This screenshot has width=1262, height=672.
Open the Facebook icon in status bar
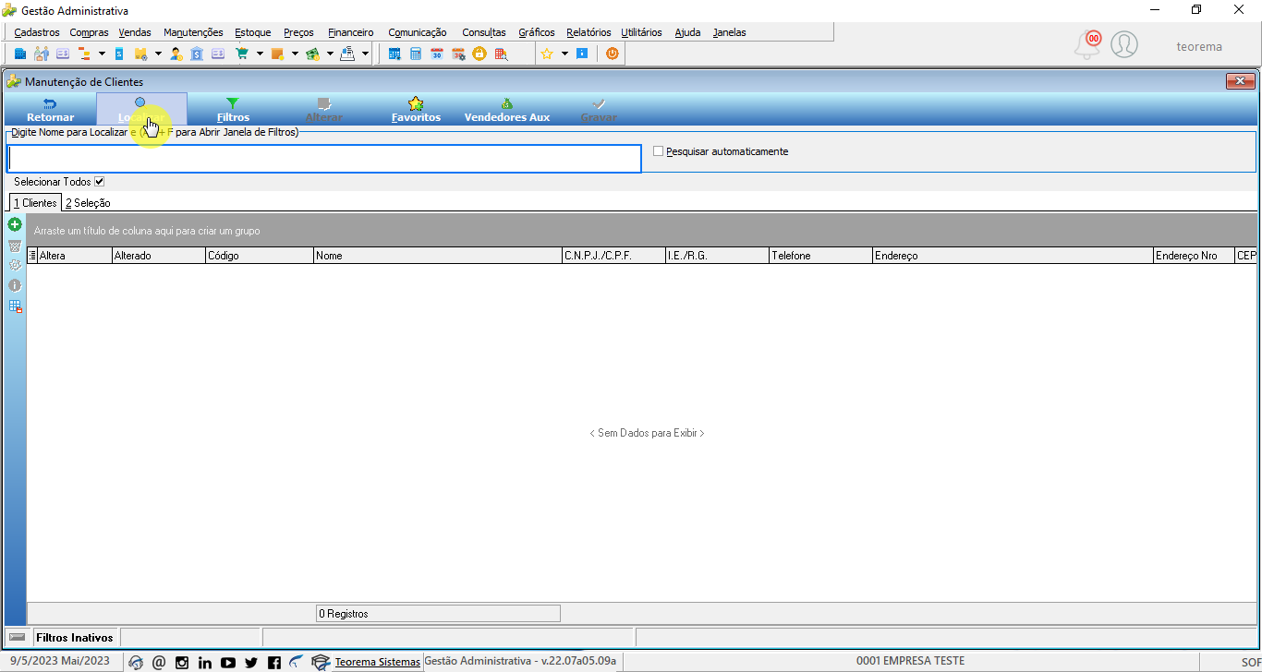coord(274,662)
